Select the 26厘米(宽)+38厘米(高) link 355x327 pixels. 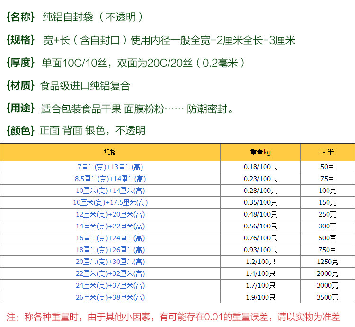tap(110, 297)
